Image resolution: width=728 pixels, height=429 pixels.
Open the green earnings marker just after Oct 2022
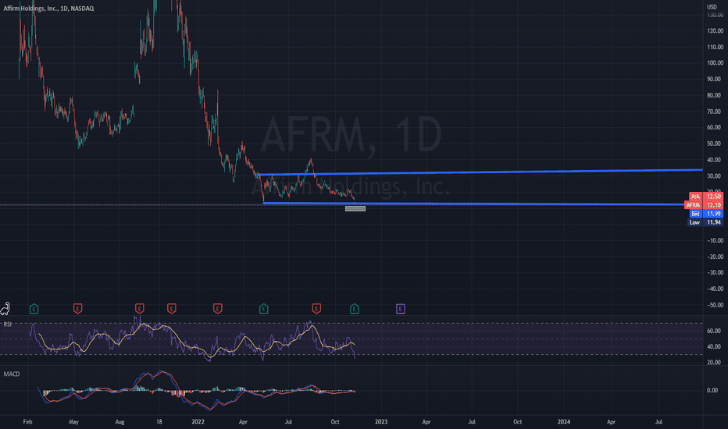pos(355,309)
